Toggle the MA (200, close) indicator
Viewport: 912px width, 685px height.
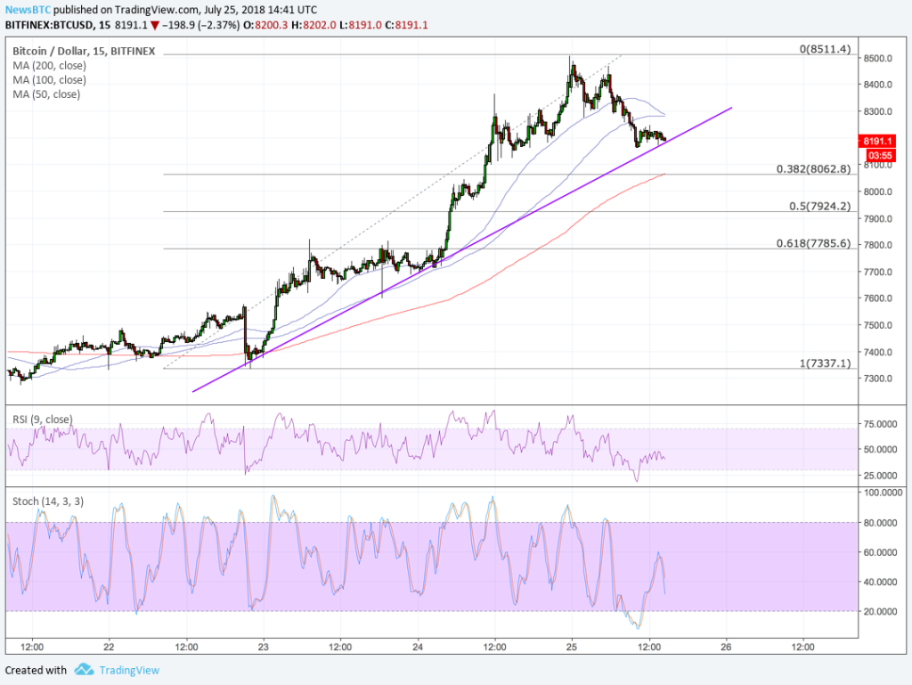coord(49,65)
